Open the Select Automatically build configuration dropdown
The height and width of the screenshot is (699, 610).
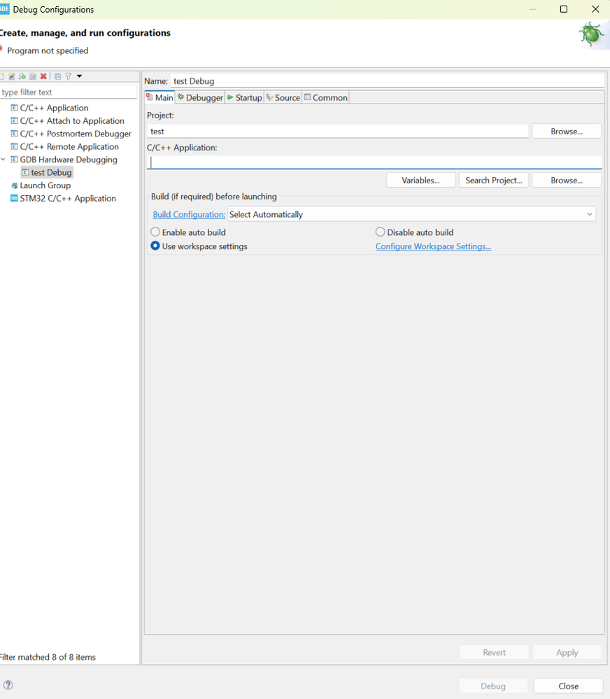(411, 214)
